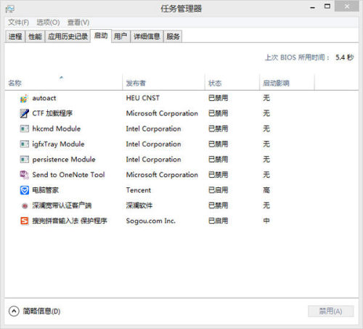Viewport: 363px width, 329px height.
Task: Click the Tencent publisher cell
Action: (139, 190)
